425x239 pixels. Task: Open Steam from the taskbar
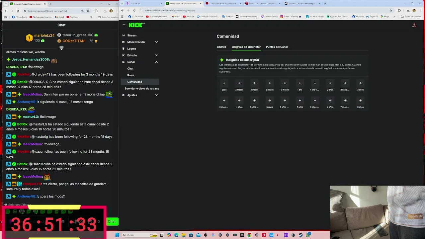click(x=300, y=235)
